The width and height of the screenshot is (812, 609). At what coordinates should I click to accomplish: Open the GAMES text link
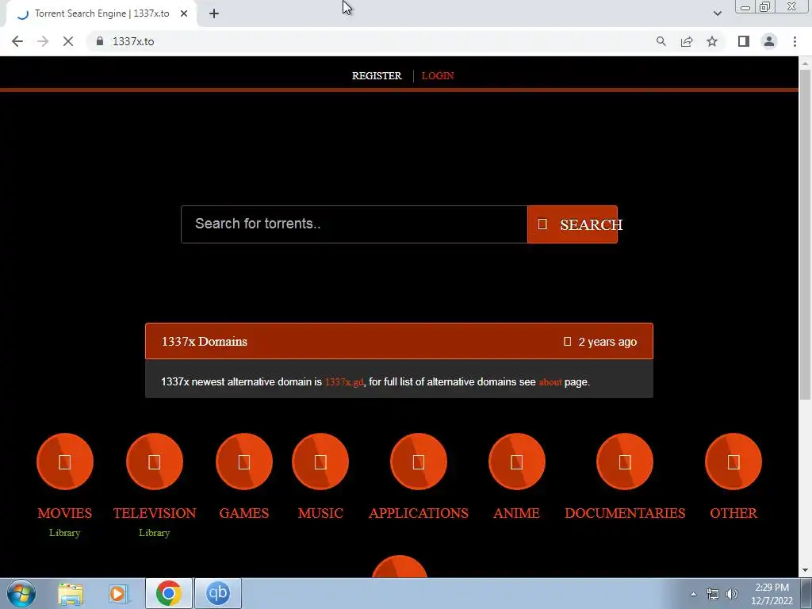point(244,513)
